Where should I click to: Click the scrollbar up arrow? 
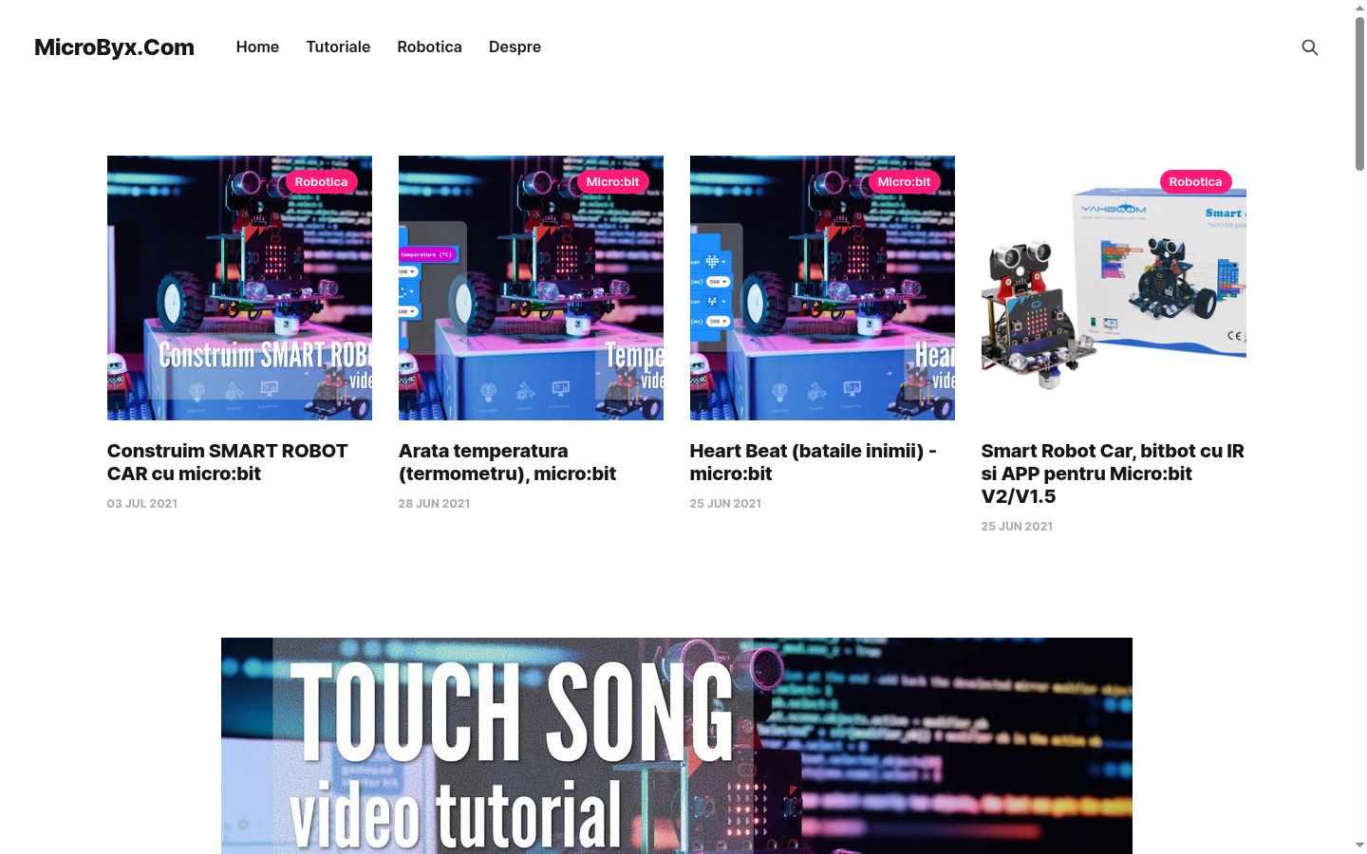coord(1359,7)
